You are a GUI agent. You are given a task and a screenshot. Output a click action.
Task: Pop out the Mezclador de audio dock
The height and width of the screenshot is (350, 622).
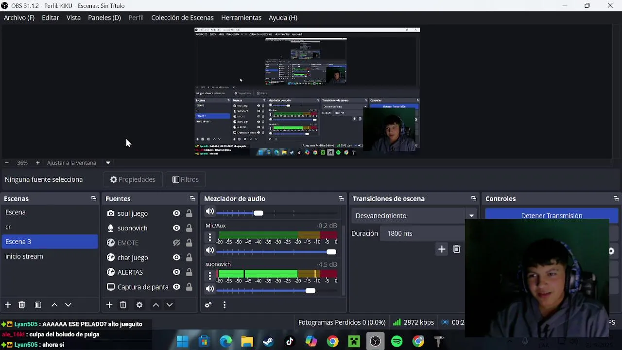341,199
